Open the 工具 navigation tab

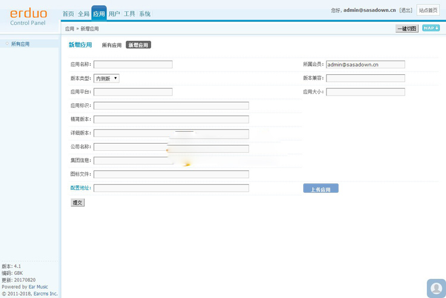(x=130, y=14)
